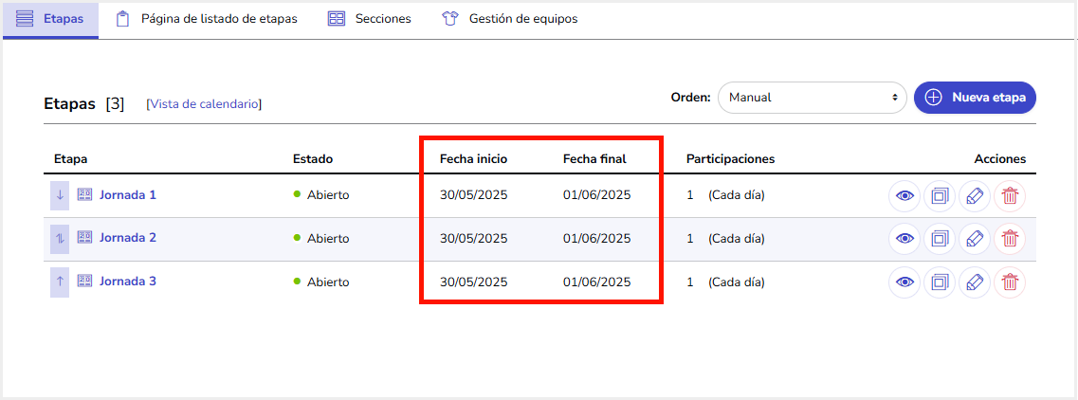This screenshot has width=1078, height=400.
Task: Delete Jornada 2 with trash icon
Action: click(1009, 239)
